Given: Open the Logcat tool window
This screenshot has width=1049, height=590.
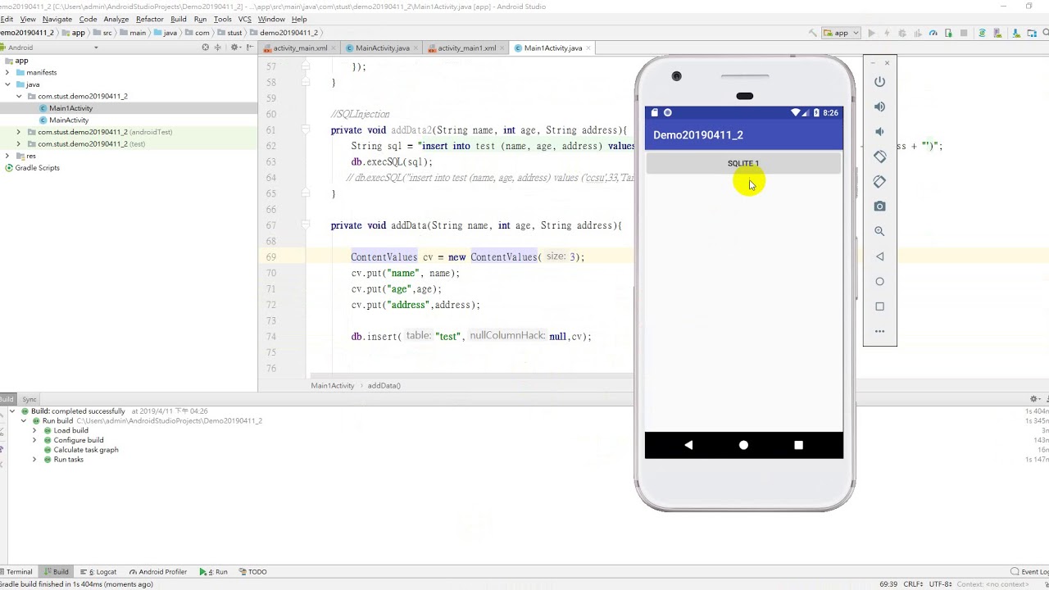Looking at the screenshot, I should [102, 572].
